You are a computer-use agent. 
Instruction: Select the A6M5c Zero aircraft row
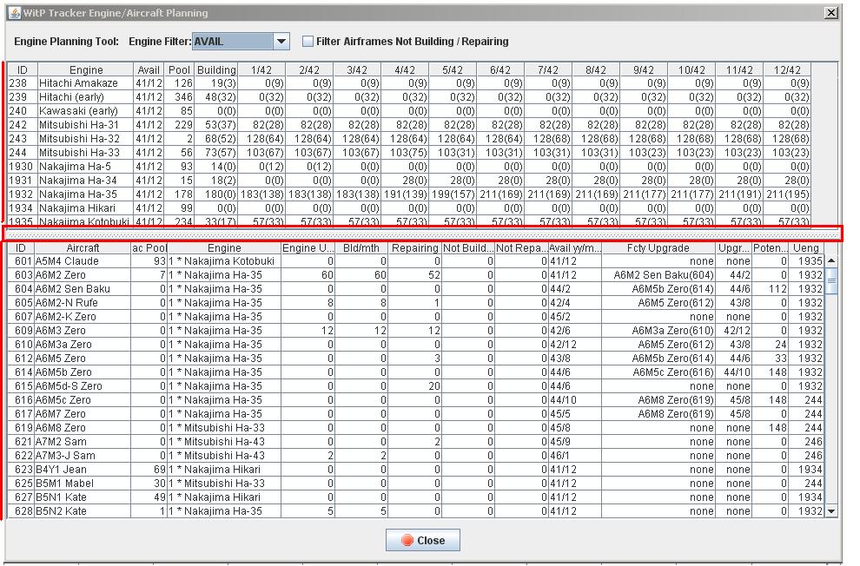pos(416,400)
